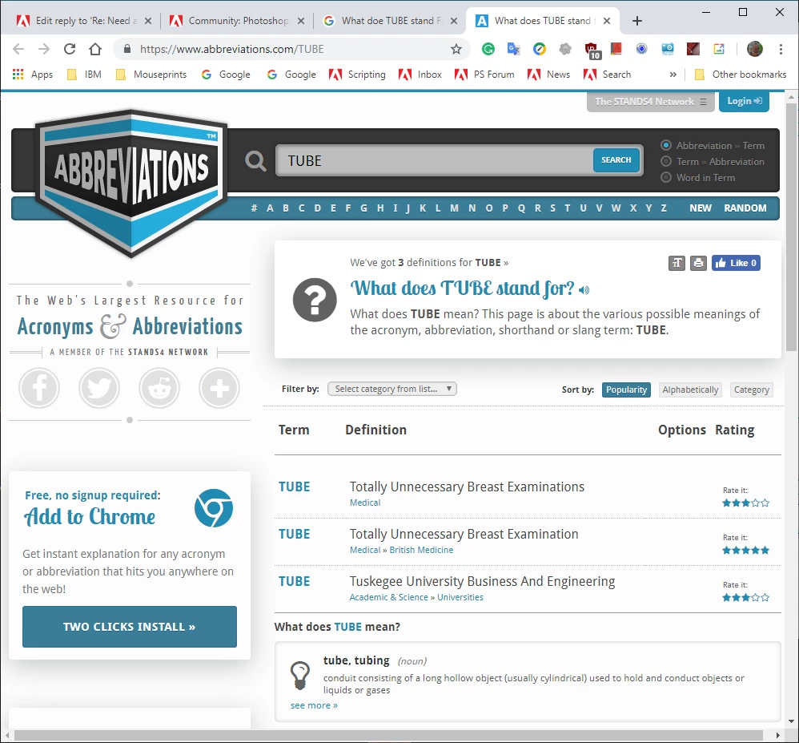Open the browser home page icon
This screenshot has width=799, height=743.
[x=95, y=49]
